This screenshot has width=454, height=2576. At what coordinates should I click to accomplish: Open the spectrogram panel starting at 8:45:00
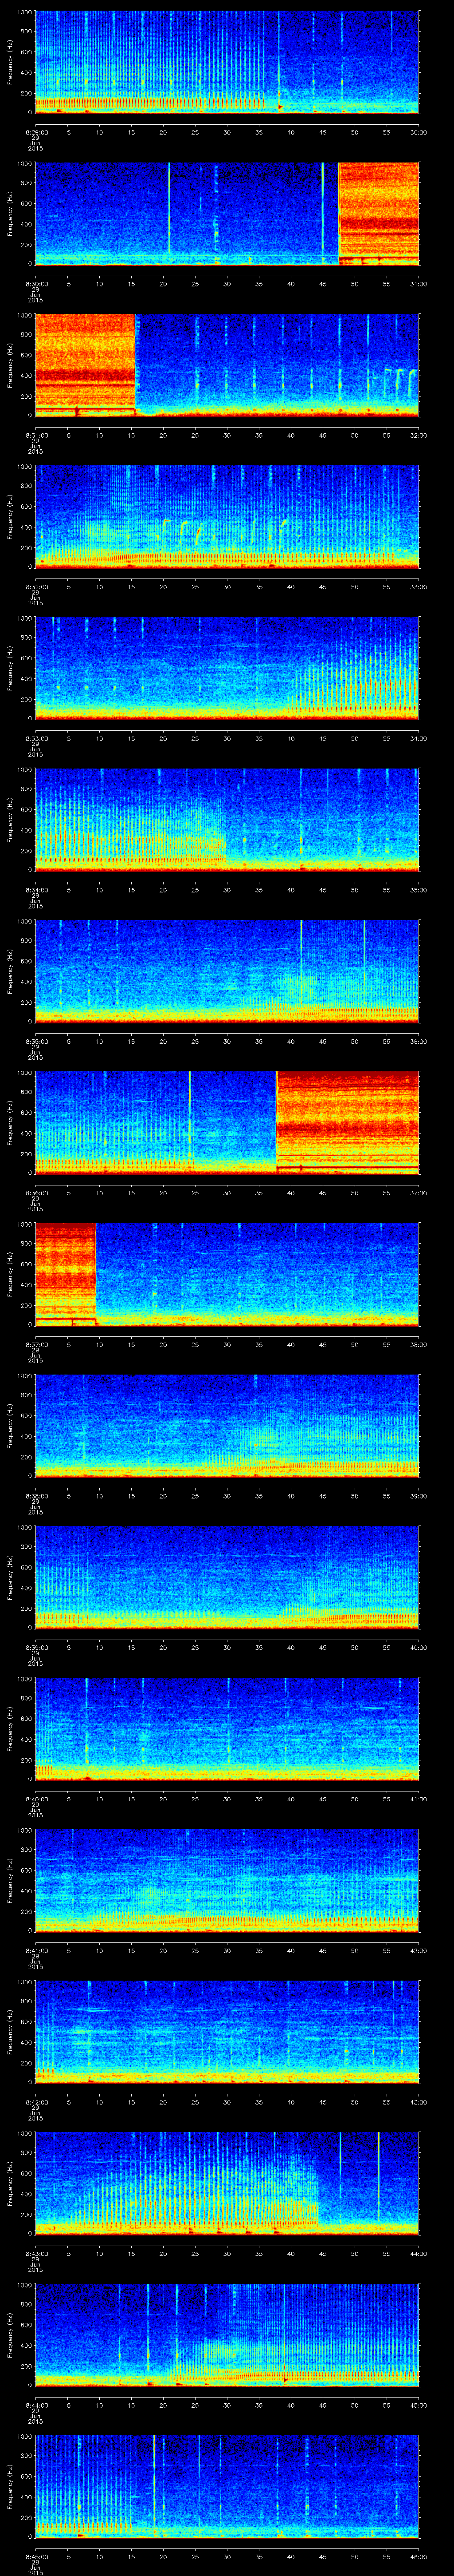pos(227,2486)
